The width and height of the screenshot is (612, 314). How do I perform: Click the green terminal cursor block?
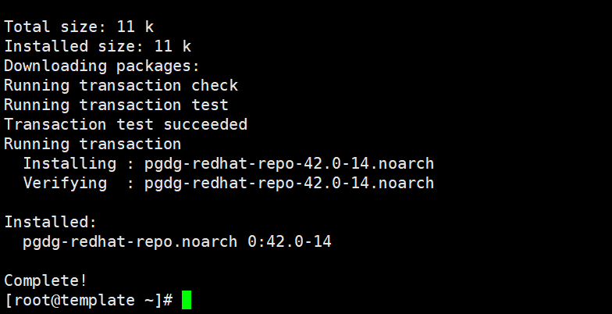187,300
